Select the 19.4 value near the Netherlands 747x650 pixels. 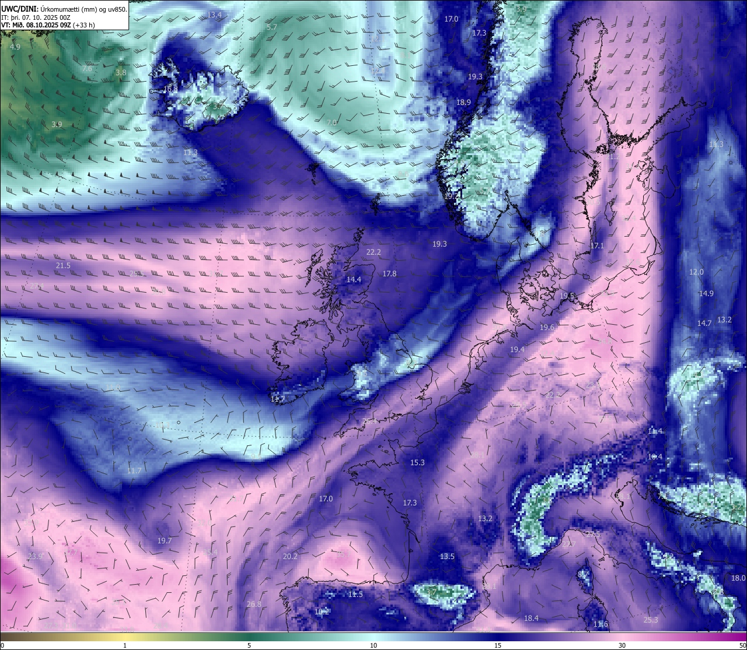(x=517, y=350)
